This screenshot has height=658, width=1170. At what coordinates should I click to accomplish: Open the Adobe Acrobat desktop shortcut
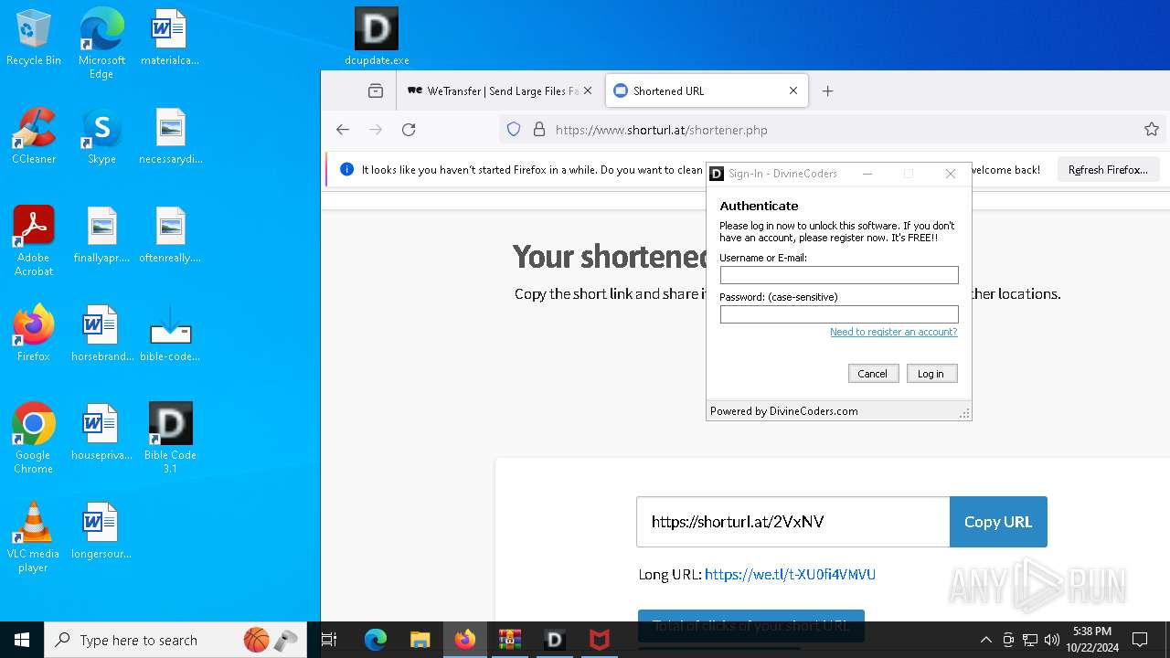(34, 241)
